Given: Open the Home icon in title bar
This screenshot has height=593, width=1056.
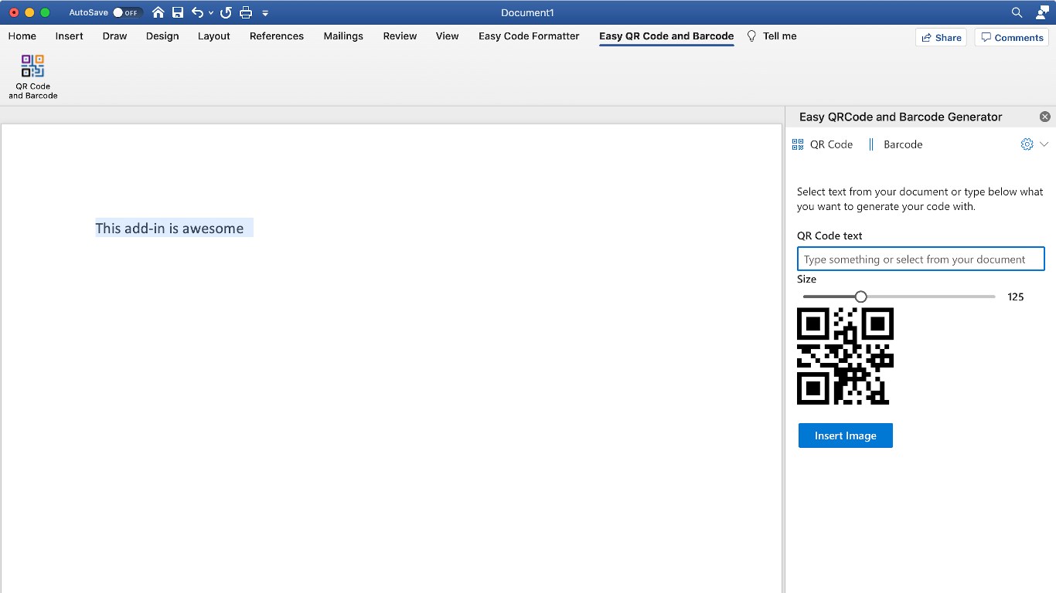Looking at the screenshot, I should click(x=158, y=12).
